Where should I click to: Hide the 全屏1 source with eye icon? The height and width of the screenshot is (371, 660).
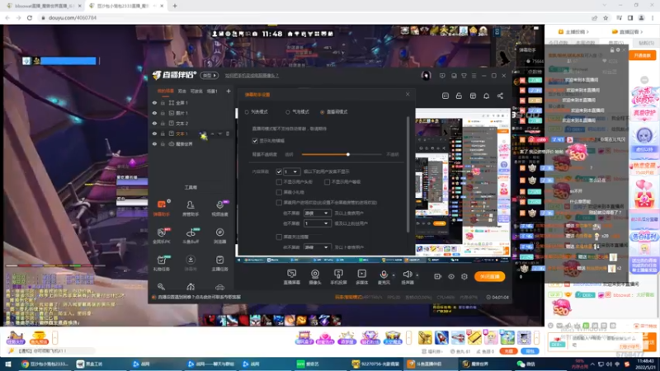pyautogui.click(x=154, y=102)
